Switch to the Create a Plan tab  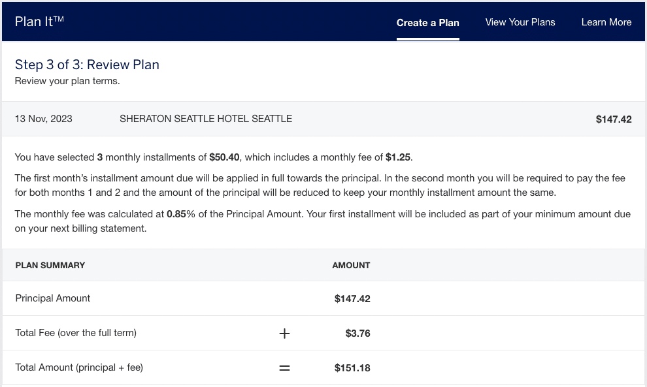tap(427, 23)
